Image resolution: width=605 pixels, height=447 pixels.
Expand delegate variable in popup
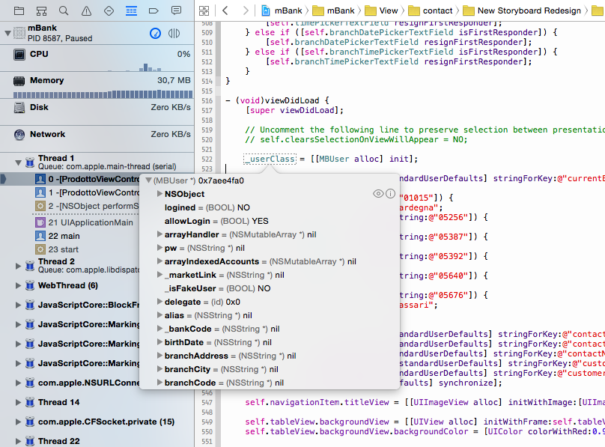(x=159, y=302)
